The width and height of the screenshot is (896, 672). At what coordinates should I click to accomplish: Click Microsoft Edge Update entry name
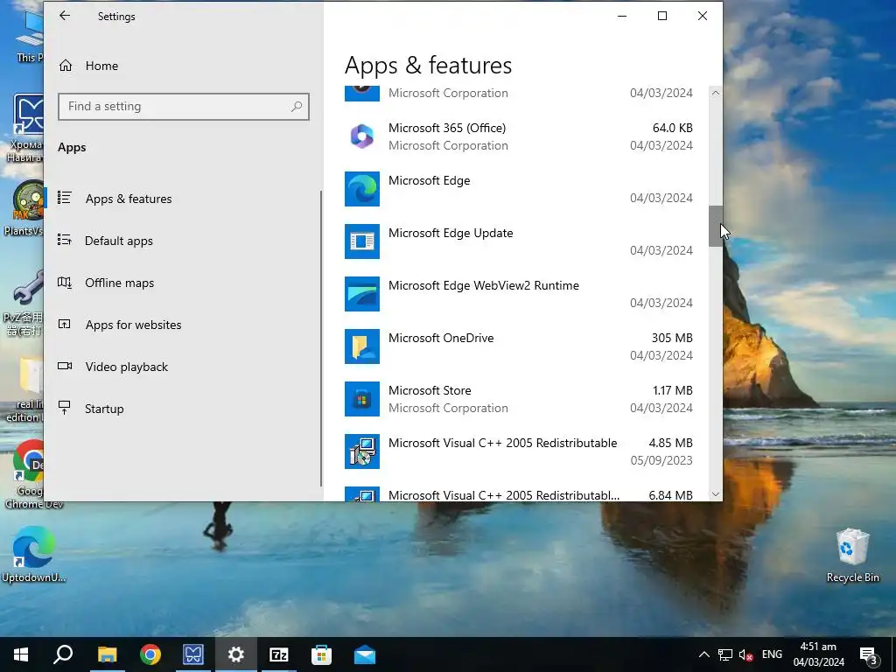(451, 233)
